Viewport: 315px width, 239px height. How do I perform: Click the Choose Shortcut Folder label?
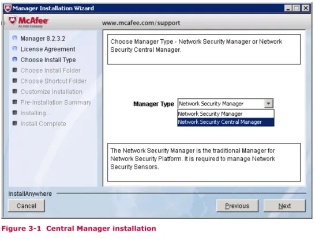(54, 81)
